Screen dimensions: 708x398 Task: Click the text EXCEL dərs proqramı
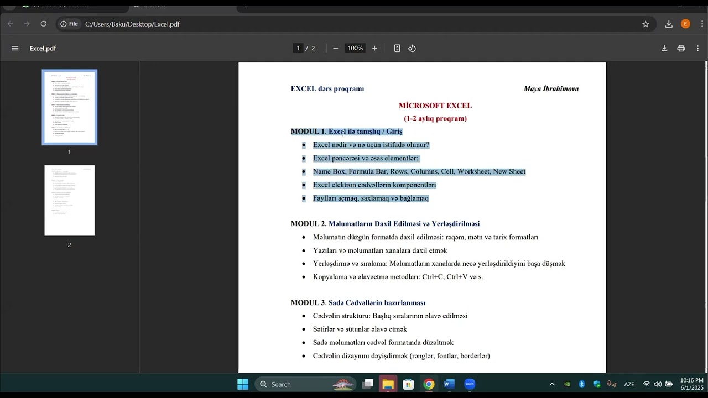pyautogui.click(x=327, y=88)
